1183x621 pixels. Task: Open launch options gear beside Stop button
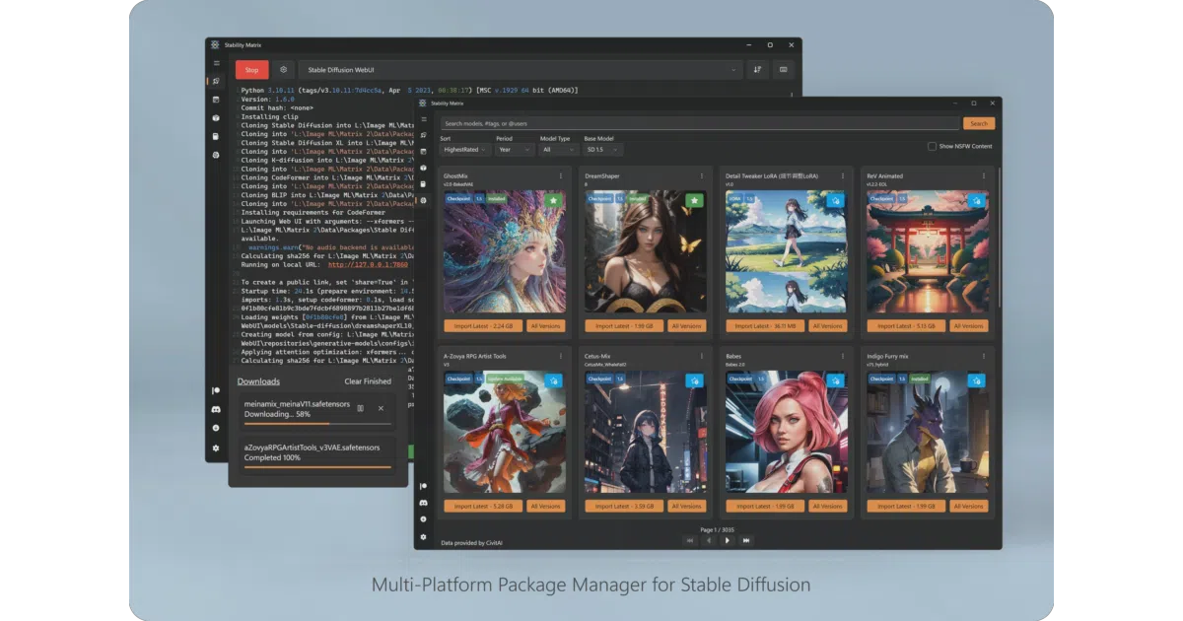click(x=284, y=70)
